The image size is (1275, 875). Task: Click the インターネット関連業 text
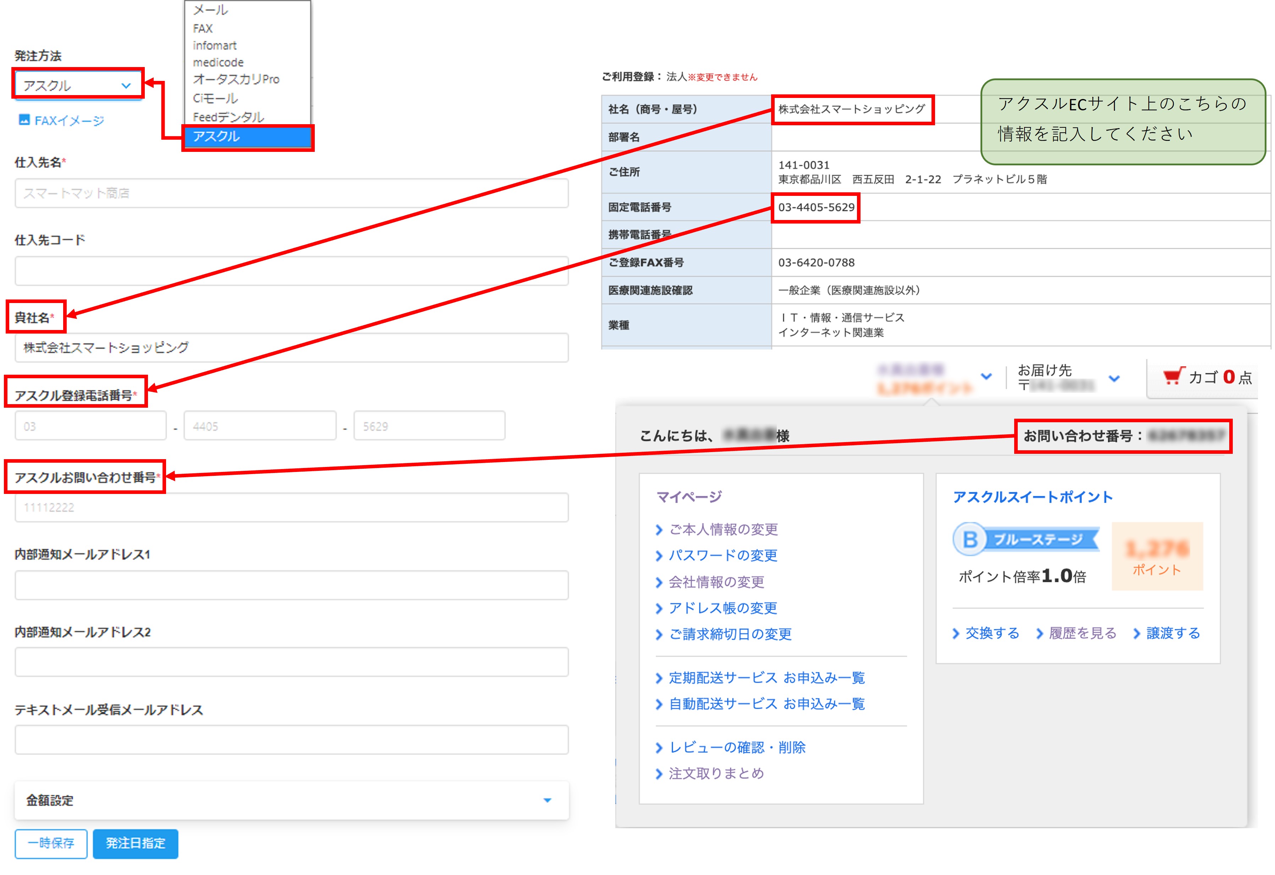[831, 332]
